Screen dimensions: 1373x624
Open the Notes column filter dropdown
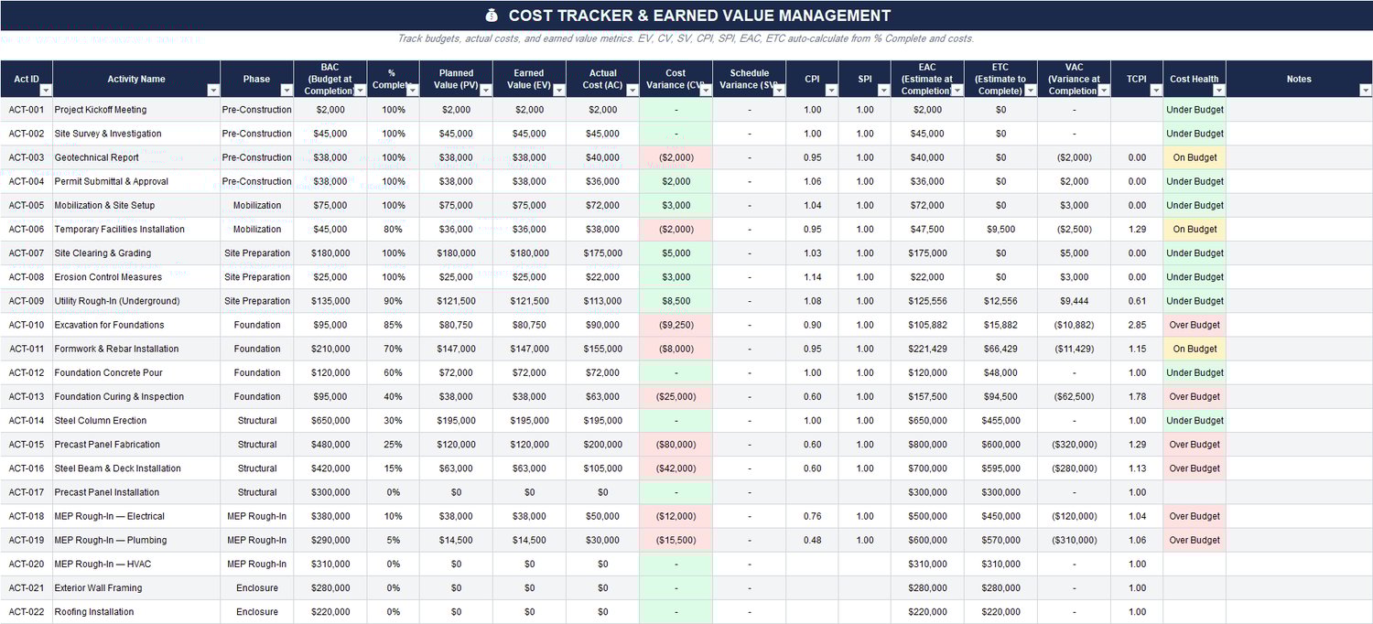point(1365,91)
